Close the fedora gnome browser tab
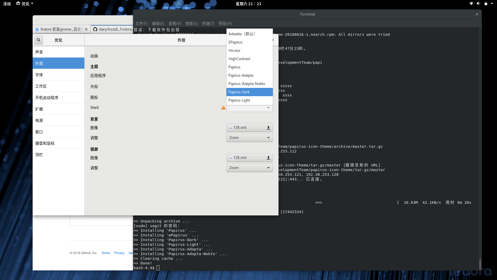Viewport: 497px width, 280px height. [86, 29]
